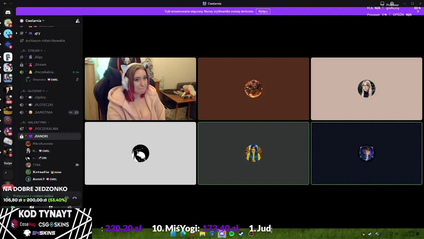Join the _PLOTECZKI voice channel

49,105
